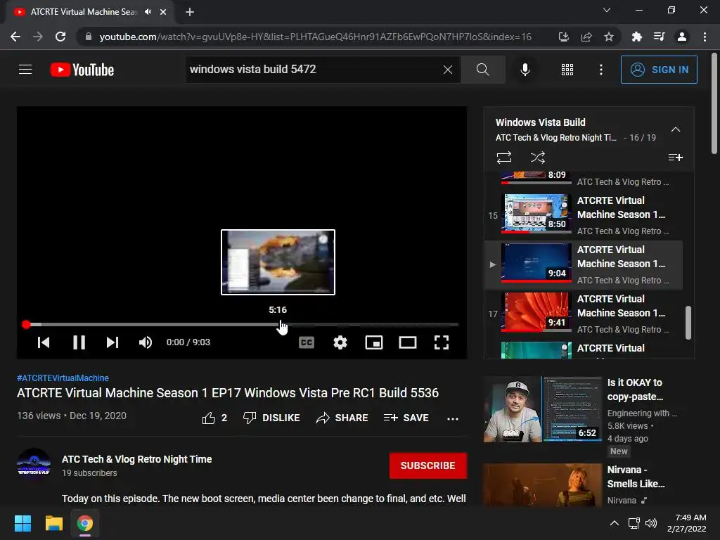Open File Explorer from taskbar
The width and height of the screenshot is (720, 540).
coord(53,523)
